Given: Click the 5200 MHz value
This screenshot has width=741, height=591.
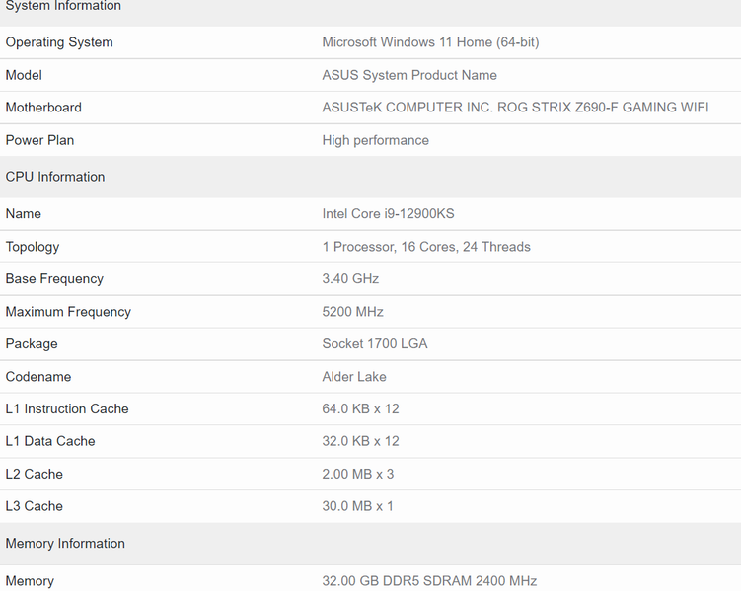Looking at the screenshot, I should click(x=352, y=312).
